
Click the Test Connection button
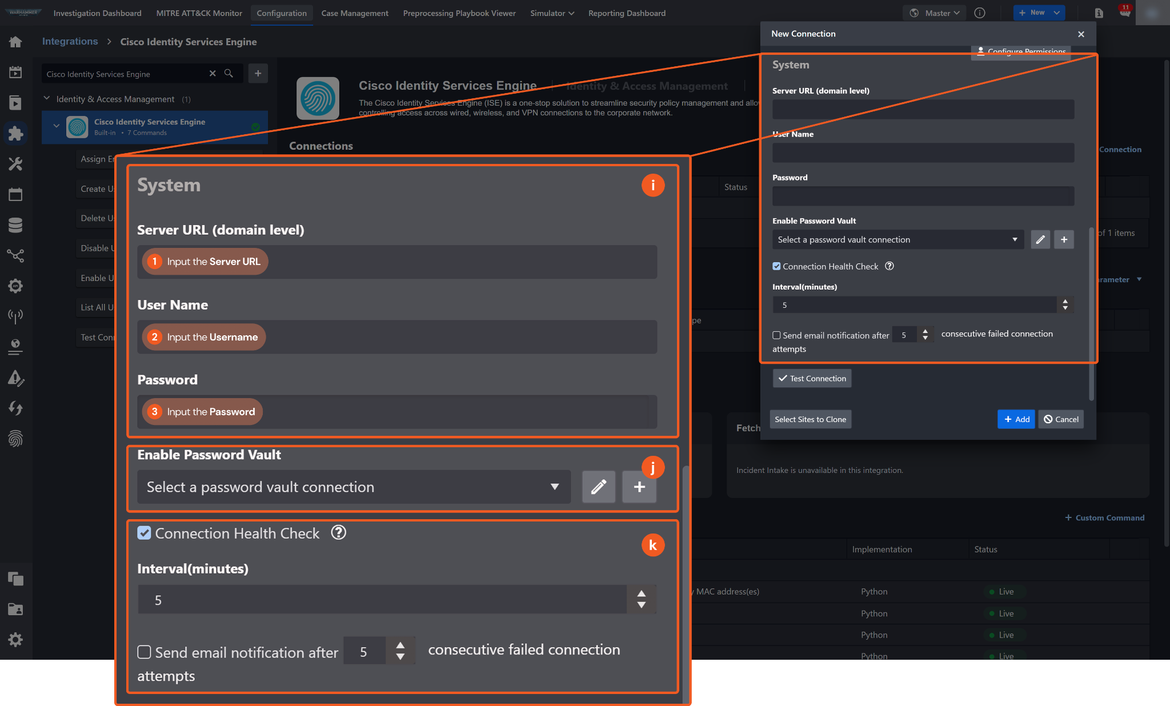point(812,378)
